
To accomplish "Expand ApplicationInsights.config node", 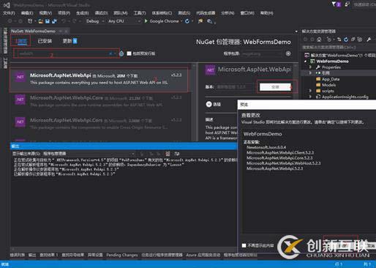I will point(310,97).
